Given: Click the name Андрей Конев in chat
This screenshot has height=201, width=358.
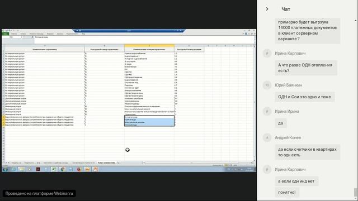Looking at the screenshot, I should point(288,137).
